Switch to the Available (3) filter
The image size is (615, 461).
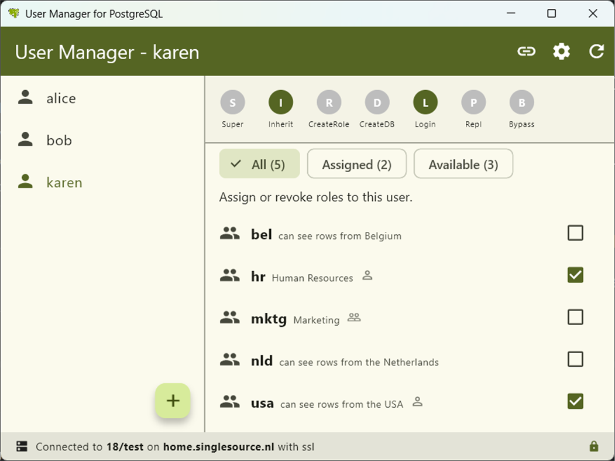tap(463, 164)
